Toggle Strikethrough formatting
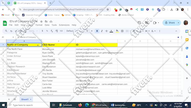Screen dimensions: 191x108 (x=106, y=31)
